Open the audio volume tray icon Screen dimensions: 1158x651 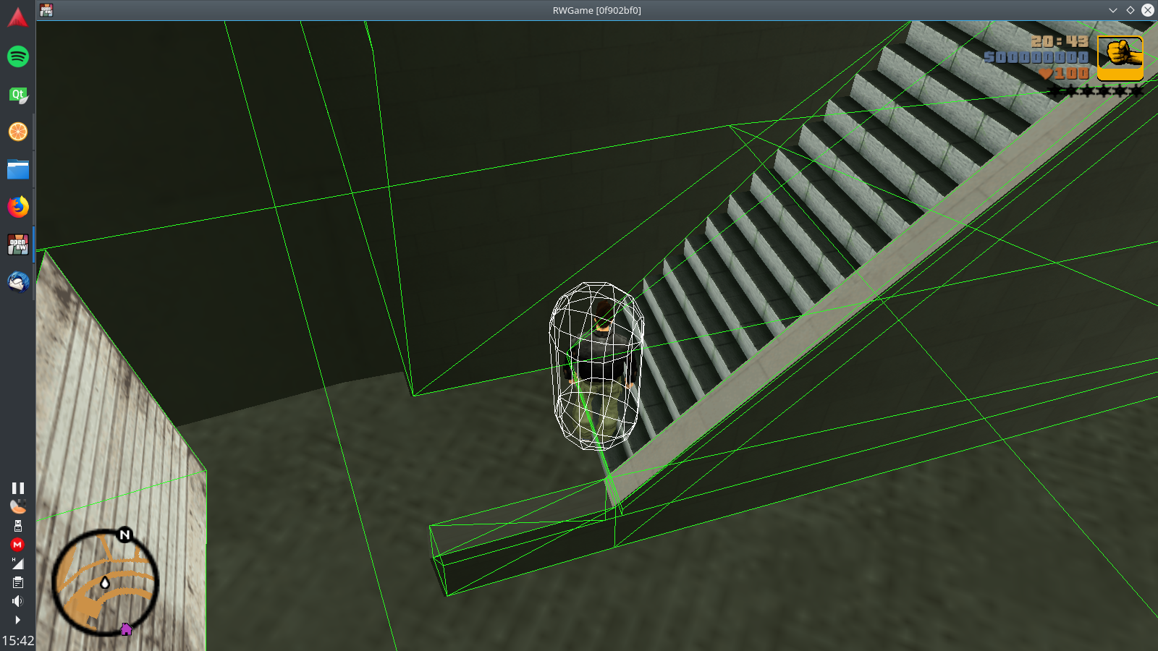tap(17, 601)
